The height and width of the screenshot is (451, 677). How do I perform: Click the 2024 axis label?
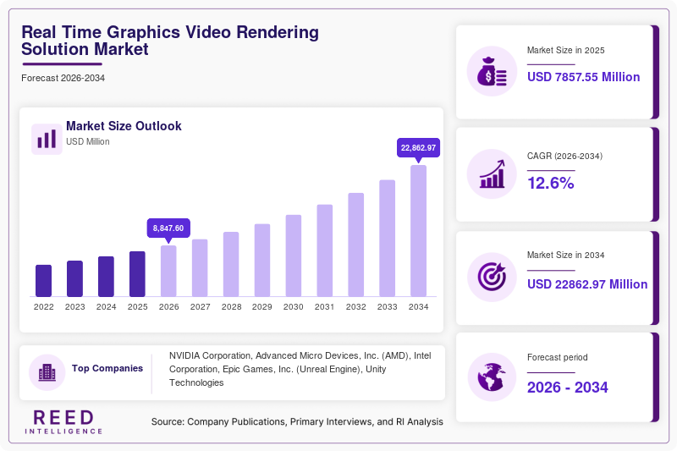tap(107, 307)
